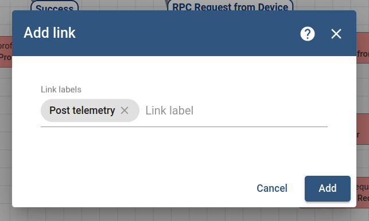Cancel adding the link
Viewport: 369px width, 221px height.
(x=272, y=188)
